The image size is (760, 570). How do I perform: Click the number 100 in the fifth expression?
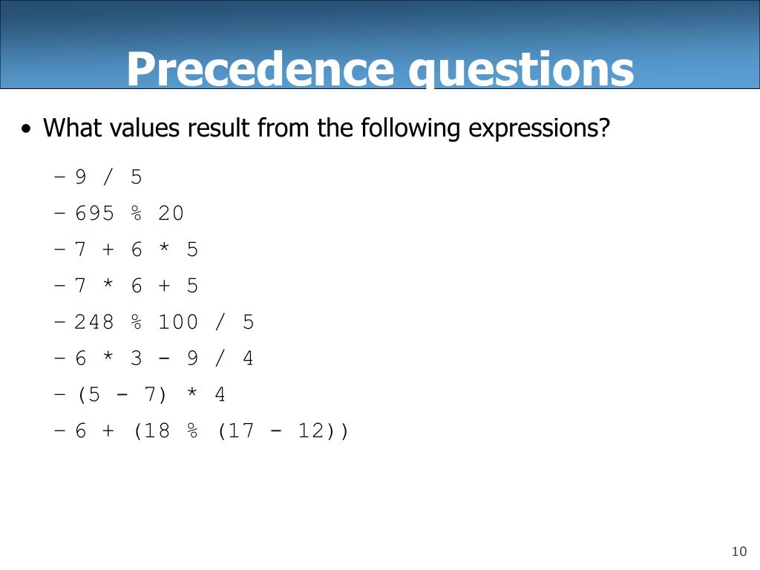(178, 322)
